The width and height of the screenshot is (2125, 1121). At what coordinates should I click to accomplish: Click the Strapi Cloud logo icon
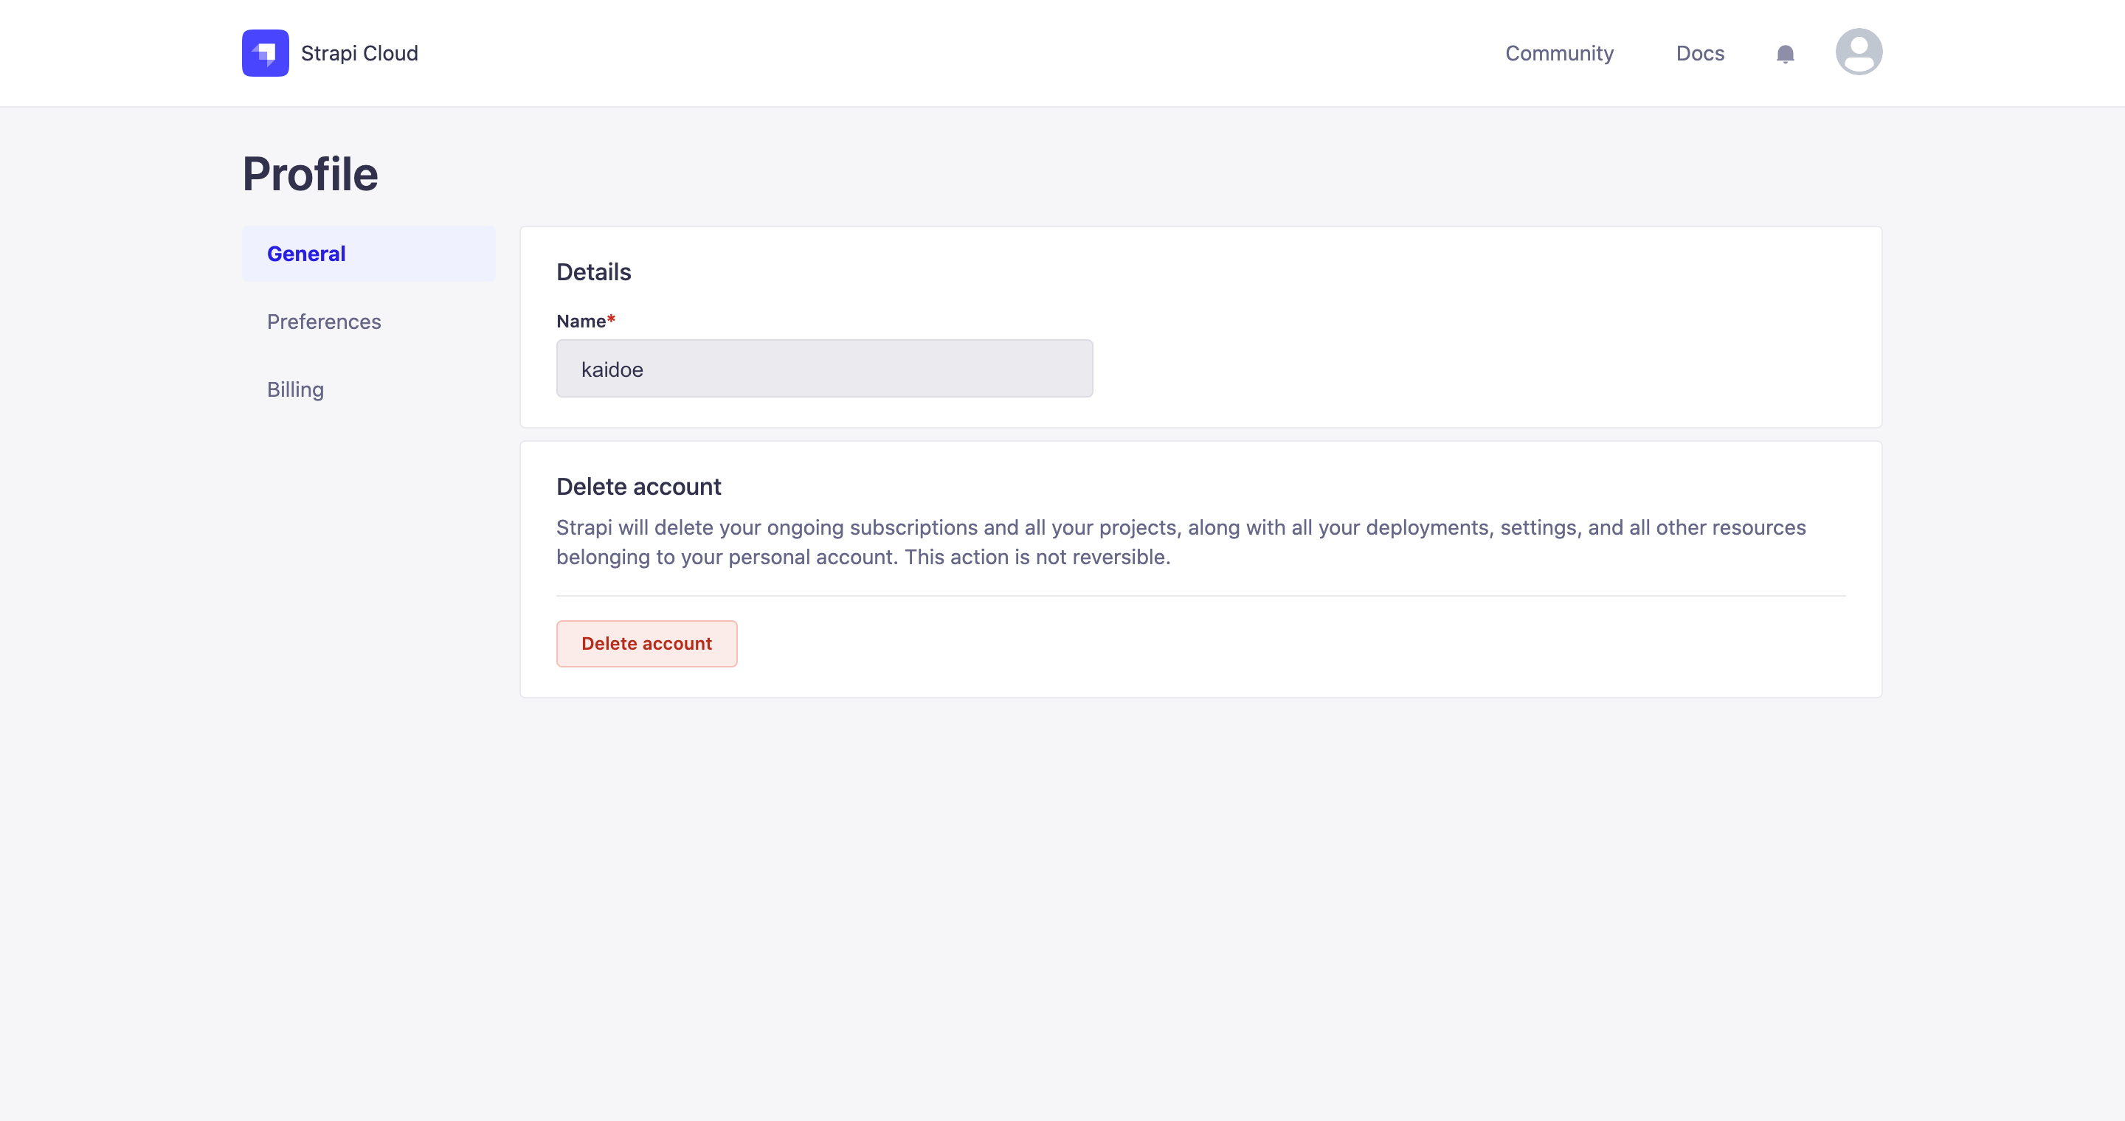tap(267, 53)
